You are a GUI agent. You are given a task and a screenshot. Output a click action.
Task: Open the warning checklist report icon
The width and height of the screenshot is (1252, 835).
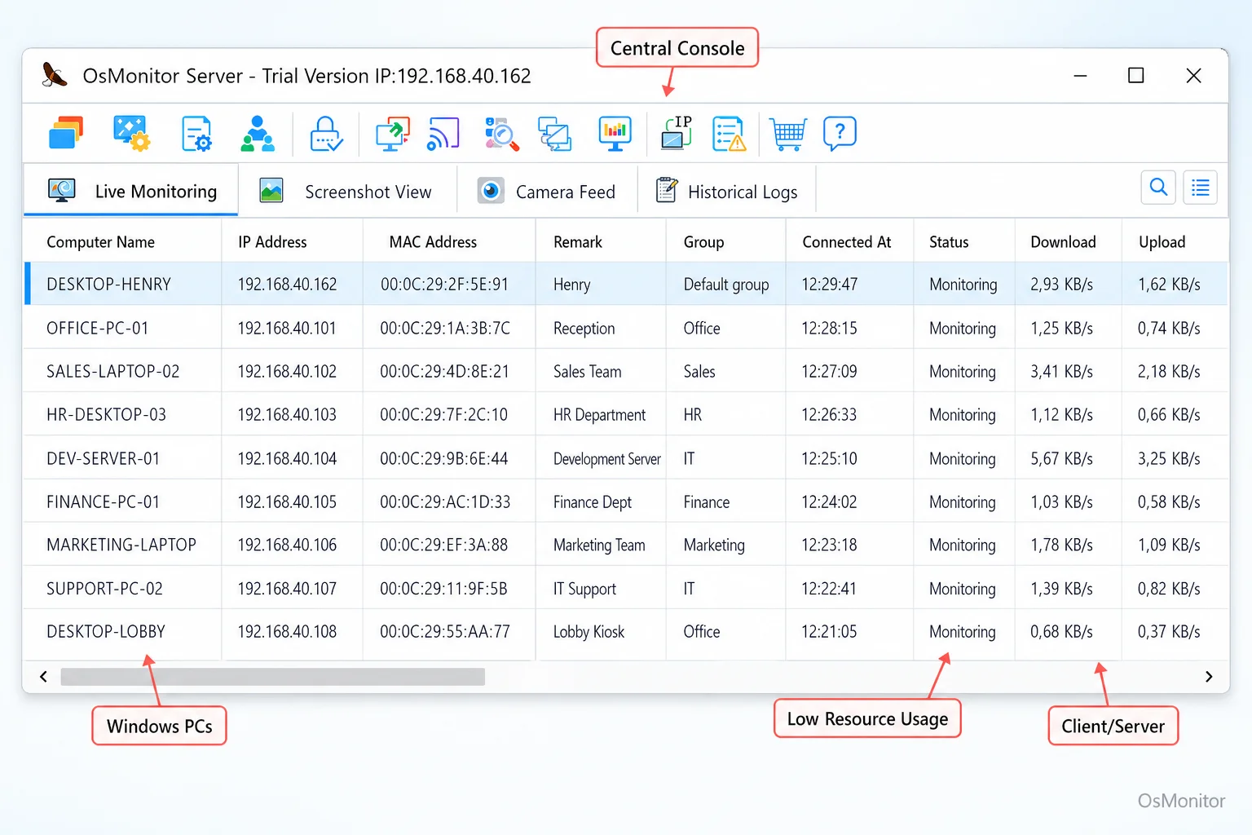point(729,134)
